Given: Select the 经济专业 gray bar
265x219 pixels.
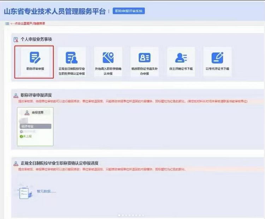Looking at the screenshot, I should coord(35,126).
